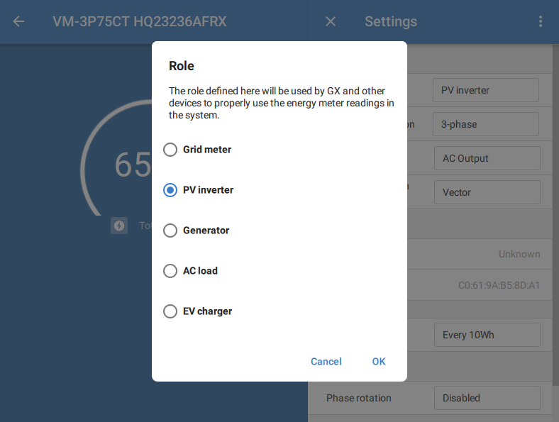The image size is (559, 422).
Task: Open the PV inverter role dropdown
Action: [486, 90]
